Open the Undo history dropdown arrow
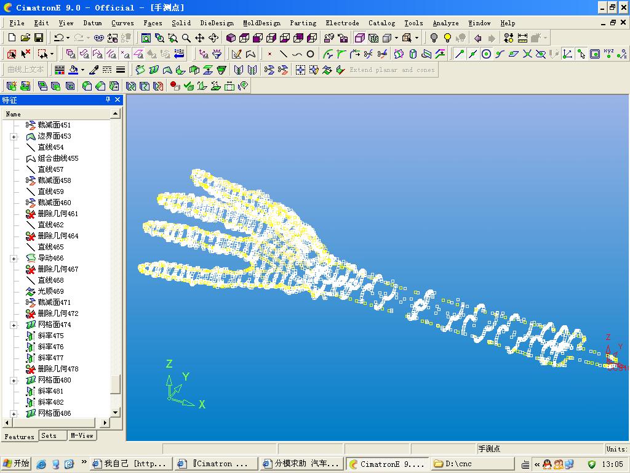 point(68,38)
